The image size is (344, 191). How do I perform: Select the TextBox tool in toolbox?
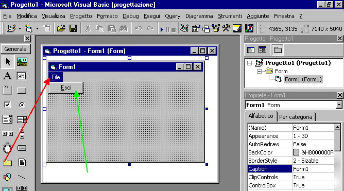coord(22,76)
